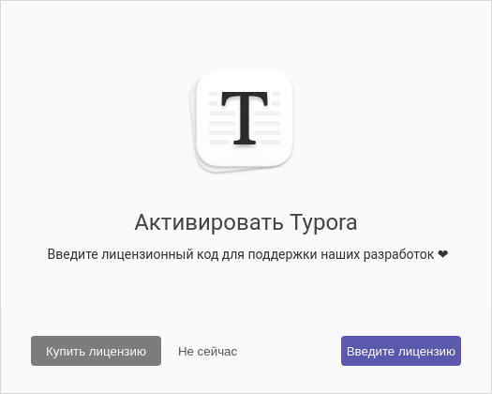This screenshot has height=394, width=492.
Task: Go to license purchase using the gray button
Action: tap(96, 351)
